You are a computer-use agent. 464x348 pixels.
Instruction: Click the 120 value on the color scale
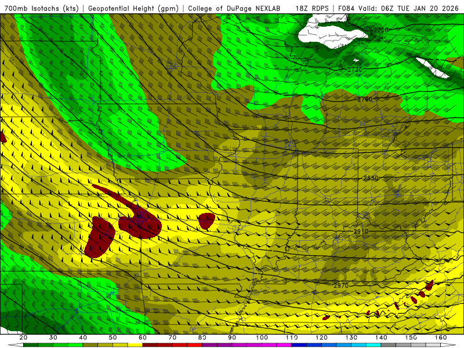322,338
